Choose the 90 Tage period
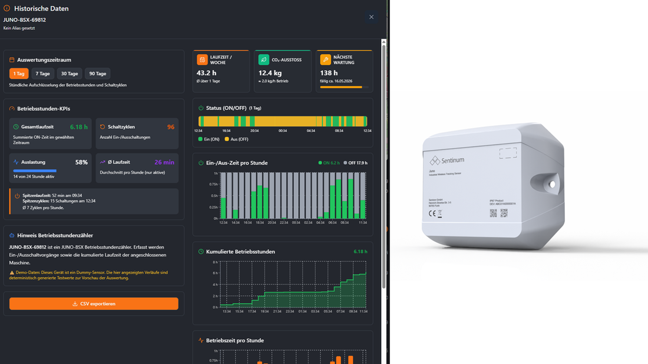Viewport: 648px width, 364px height. coord(98,74)
